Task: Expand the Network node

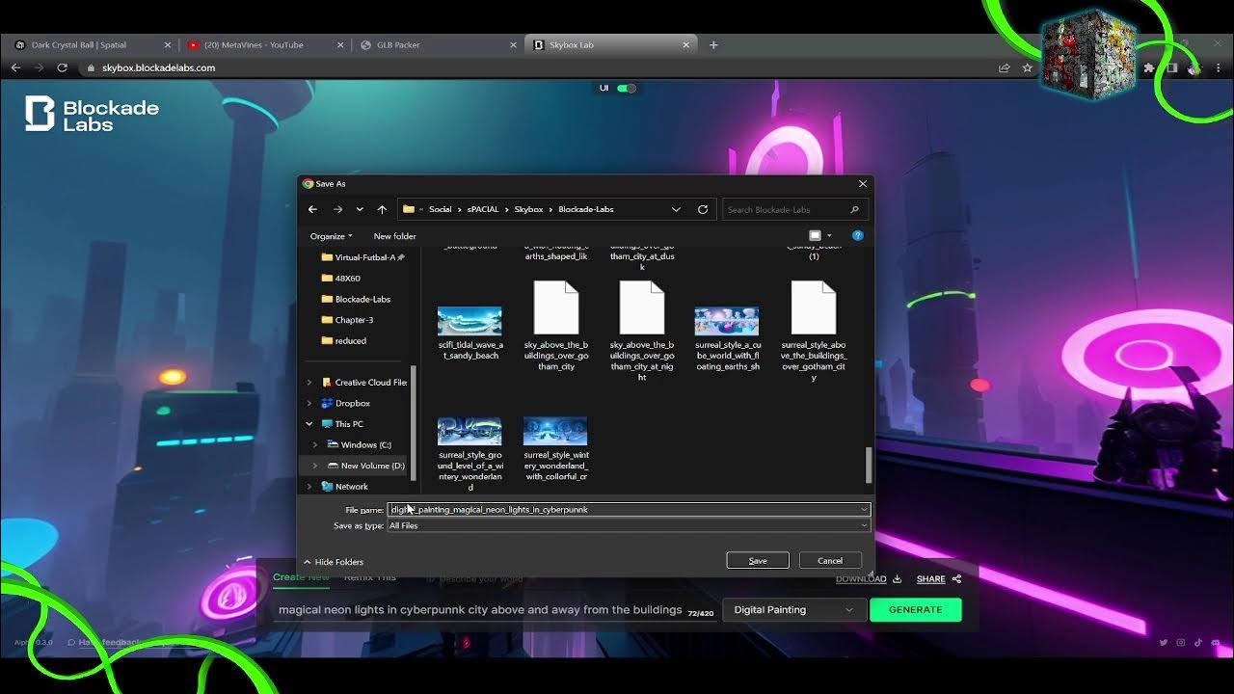Action: [x=309, y=487]
